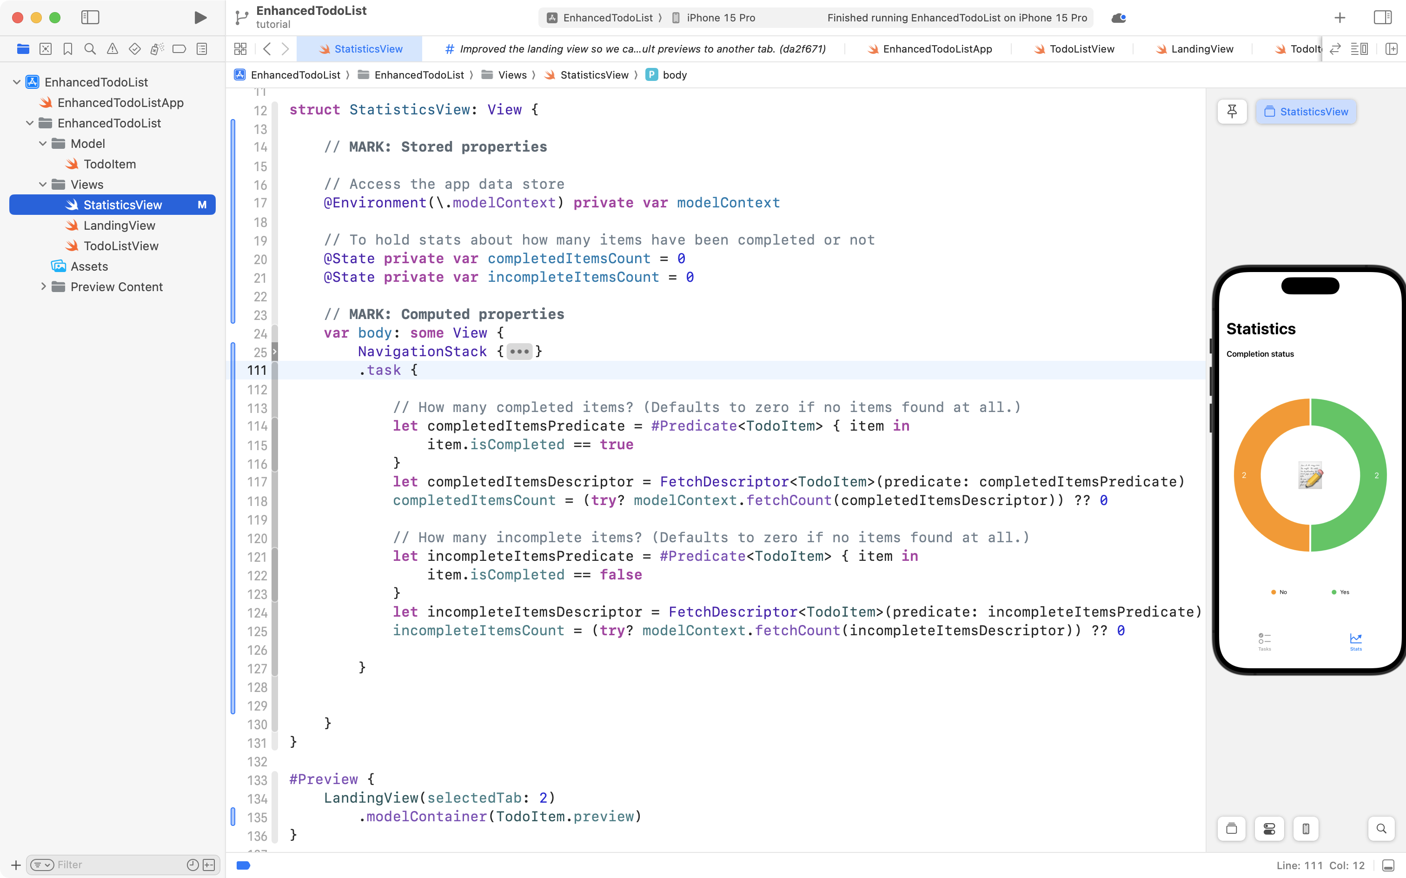
Task: Select the Test navigator icon
Action: point(134,49)
